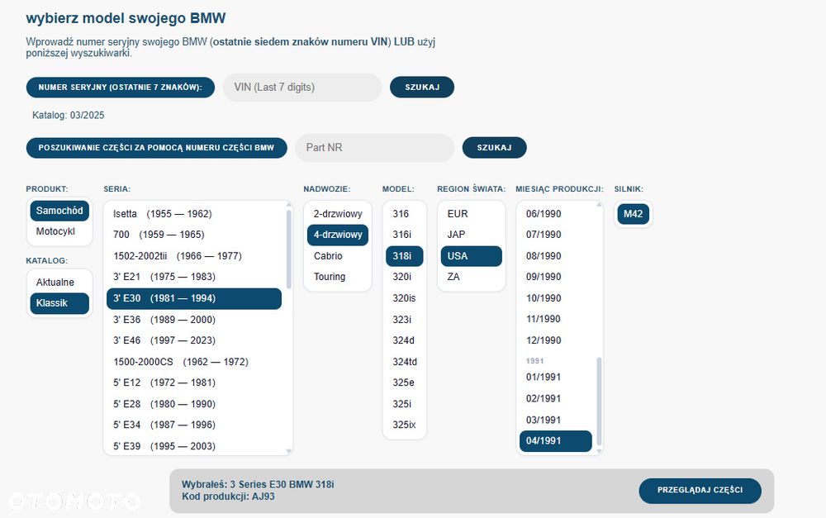Select Motocykl product option
826x518 pixels.
tap(59, 231)
